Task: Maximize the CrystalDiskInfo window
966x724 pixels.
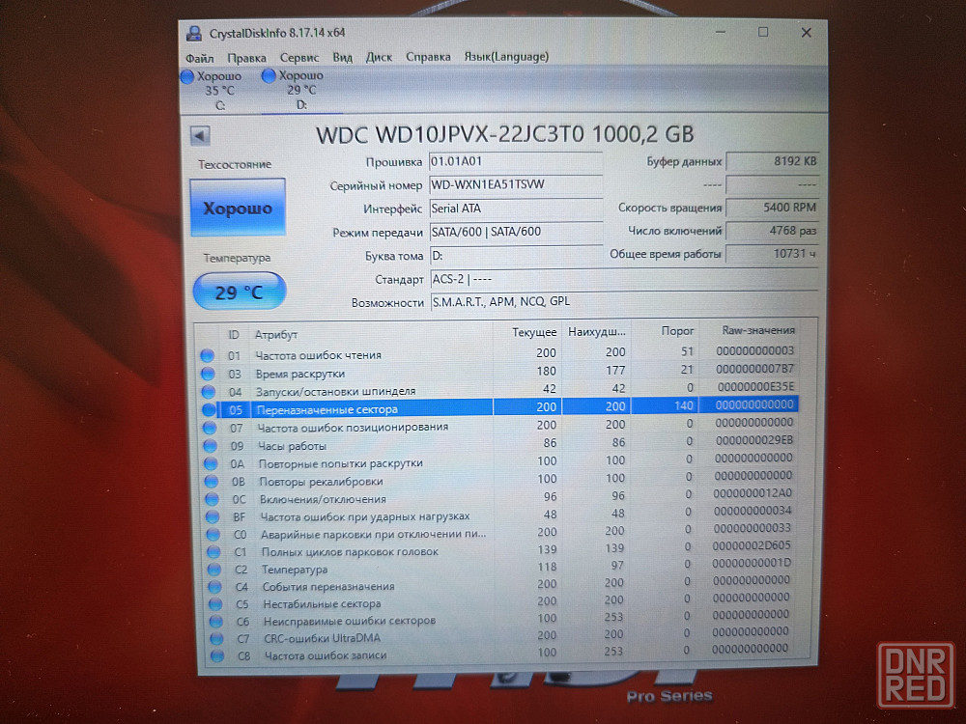Action: [763, 32]
